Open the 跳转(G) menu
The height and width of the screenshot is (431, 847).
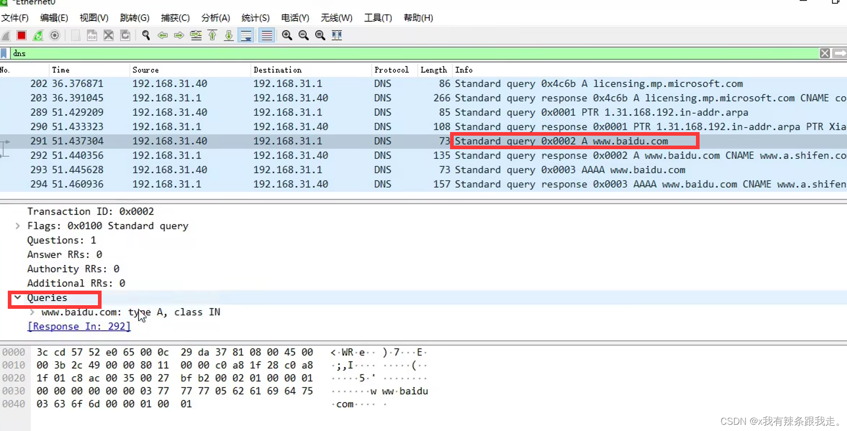134,18
